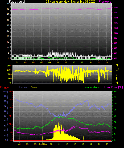Image resolution: width=124 pixels, height=148 pixels.
Task: Click the 'SunRise' marker label
Action: (x=43, y=144)
